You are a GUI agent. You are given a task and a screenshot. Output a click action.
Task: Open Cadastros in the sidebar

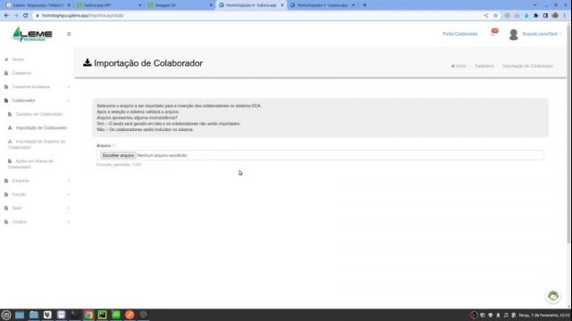[x=21, y=73]
